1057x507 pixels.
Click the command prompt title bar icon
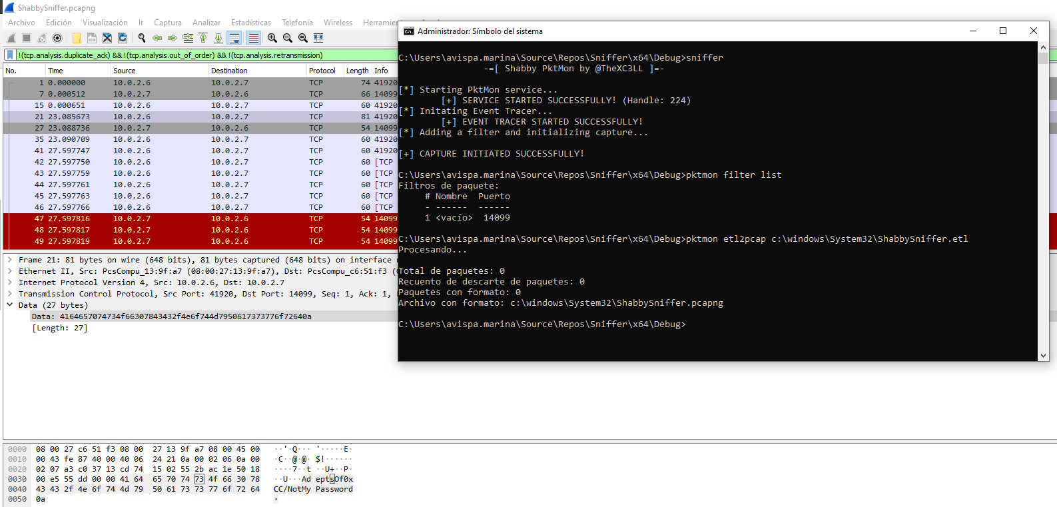(409, 31)
